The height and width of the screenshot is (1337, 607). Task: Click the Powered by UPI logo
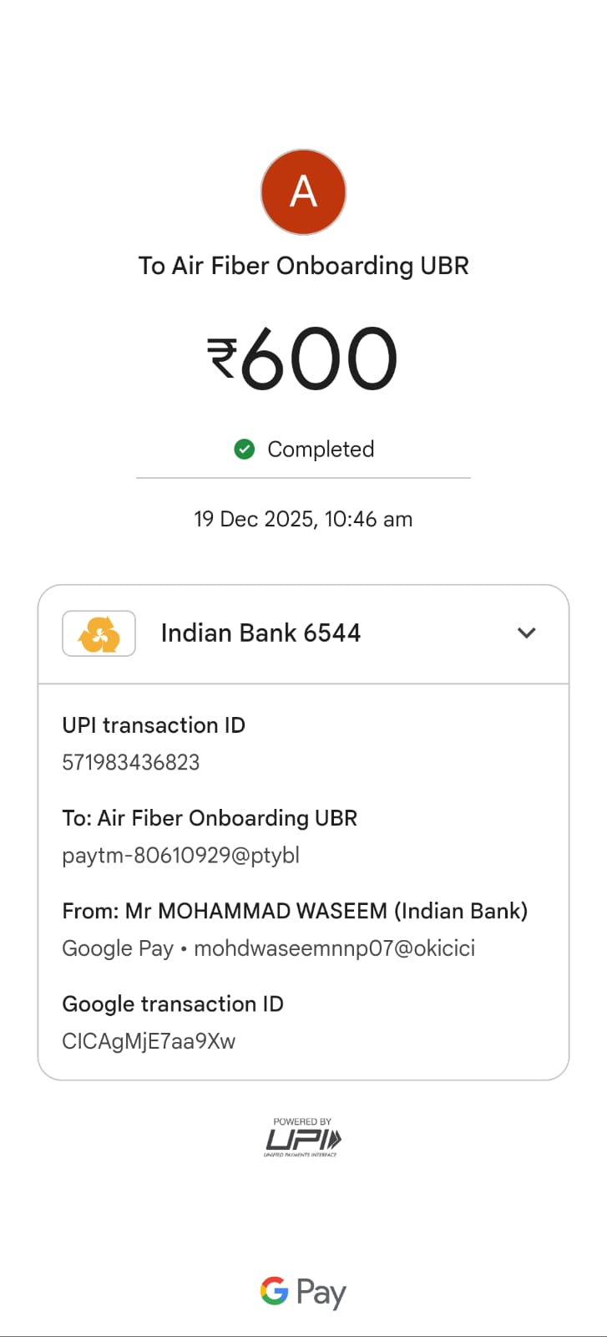pyautogui.click(x=303, y=1138)
